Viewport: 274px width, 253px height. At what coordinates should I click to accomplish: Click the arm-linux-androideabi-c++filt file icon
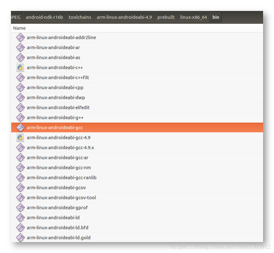[x=20, y=78]
